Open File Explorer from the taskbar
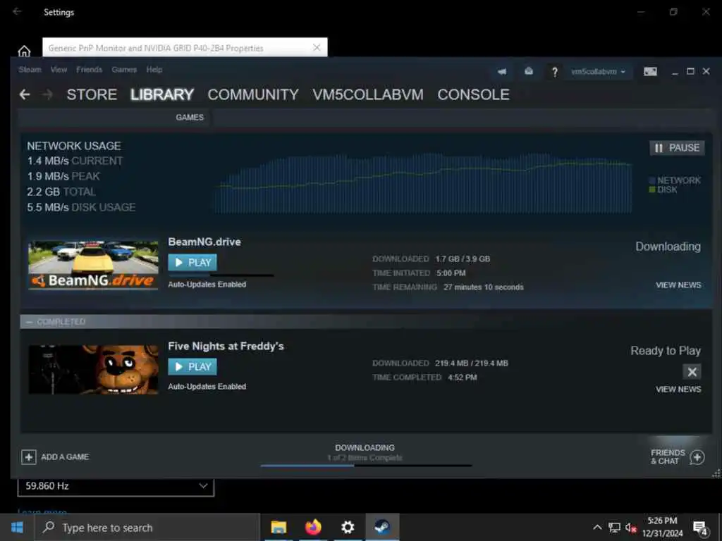Viewport: 722px width, 541px height. coord(279,527)
